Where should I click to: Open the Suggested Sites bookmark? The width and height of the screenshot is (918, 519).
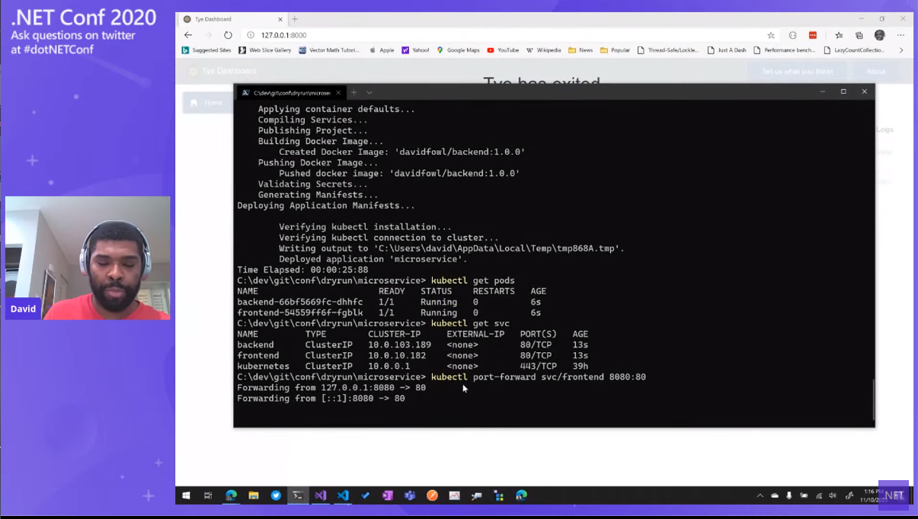click(x=206, y=50)
